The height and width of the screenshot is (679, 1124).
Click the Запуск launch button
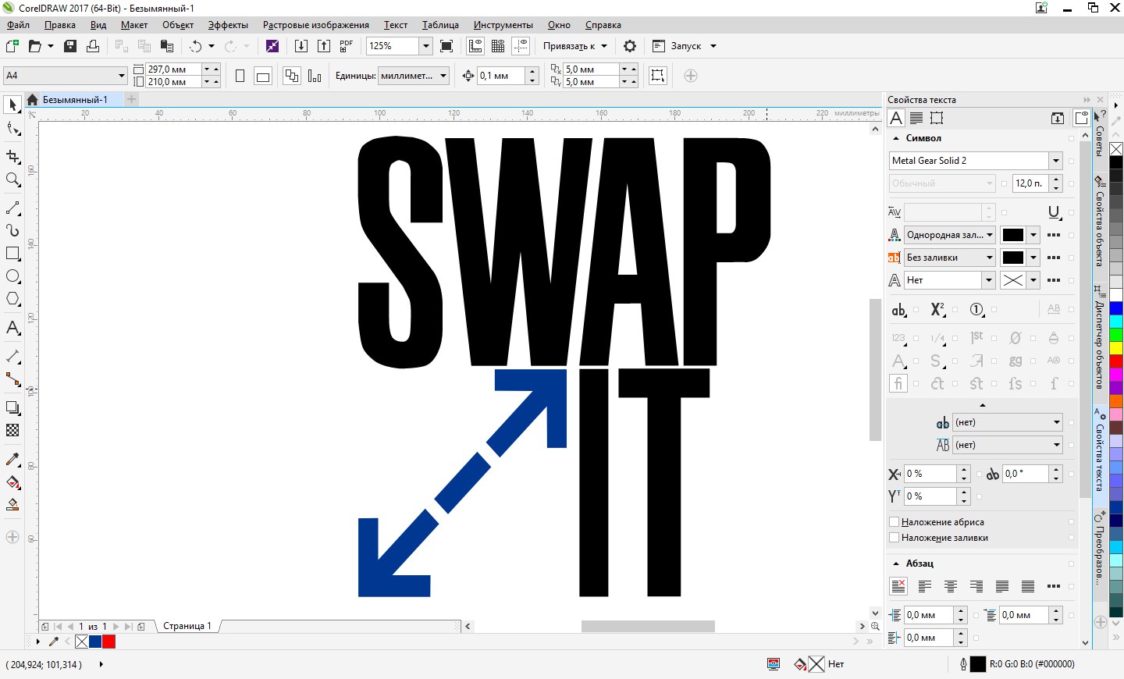(x=684, y=46)
